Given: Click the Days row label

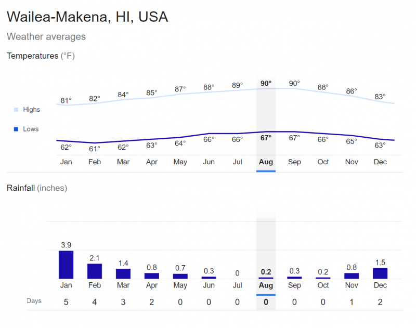Looking at the screenshot, I should coord(34,301).
